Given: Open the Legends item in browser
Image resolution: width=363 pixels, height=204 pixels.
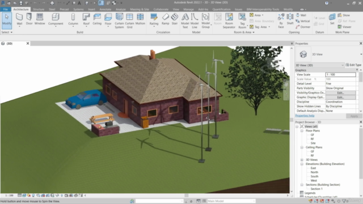Looking at the screenshot, I should click(x=310, y=193).
